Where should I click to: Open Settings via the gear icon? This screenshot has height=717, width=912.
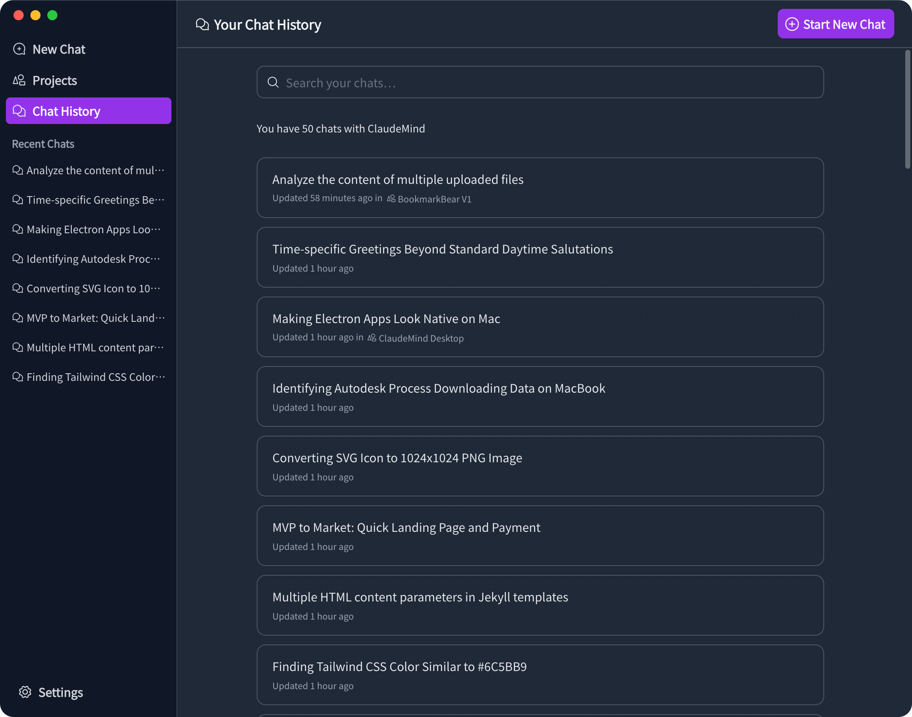coord(25,692)
